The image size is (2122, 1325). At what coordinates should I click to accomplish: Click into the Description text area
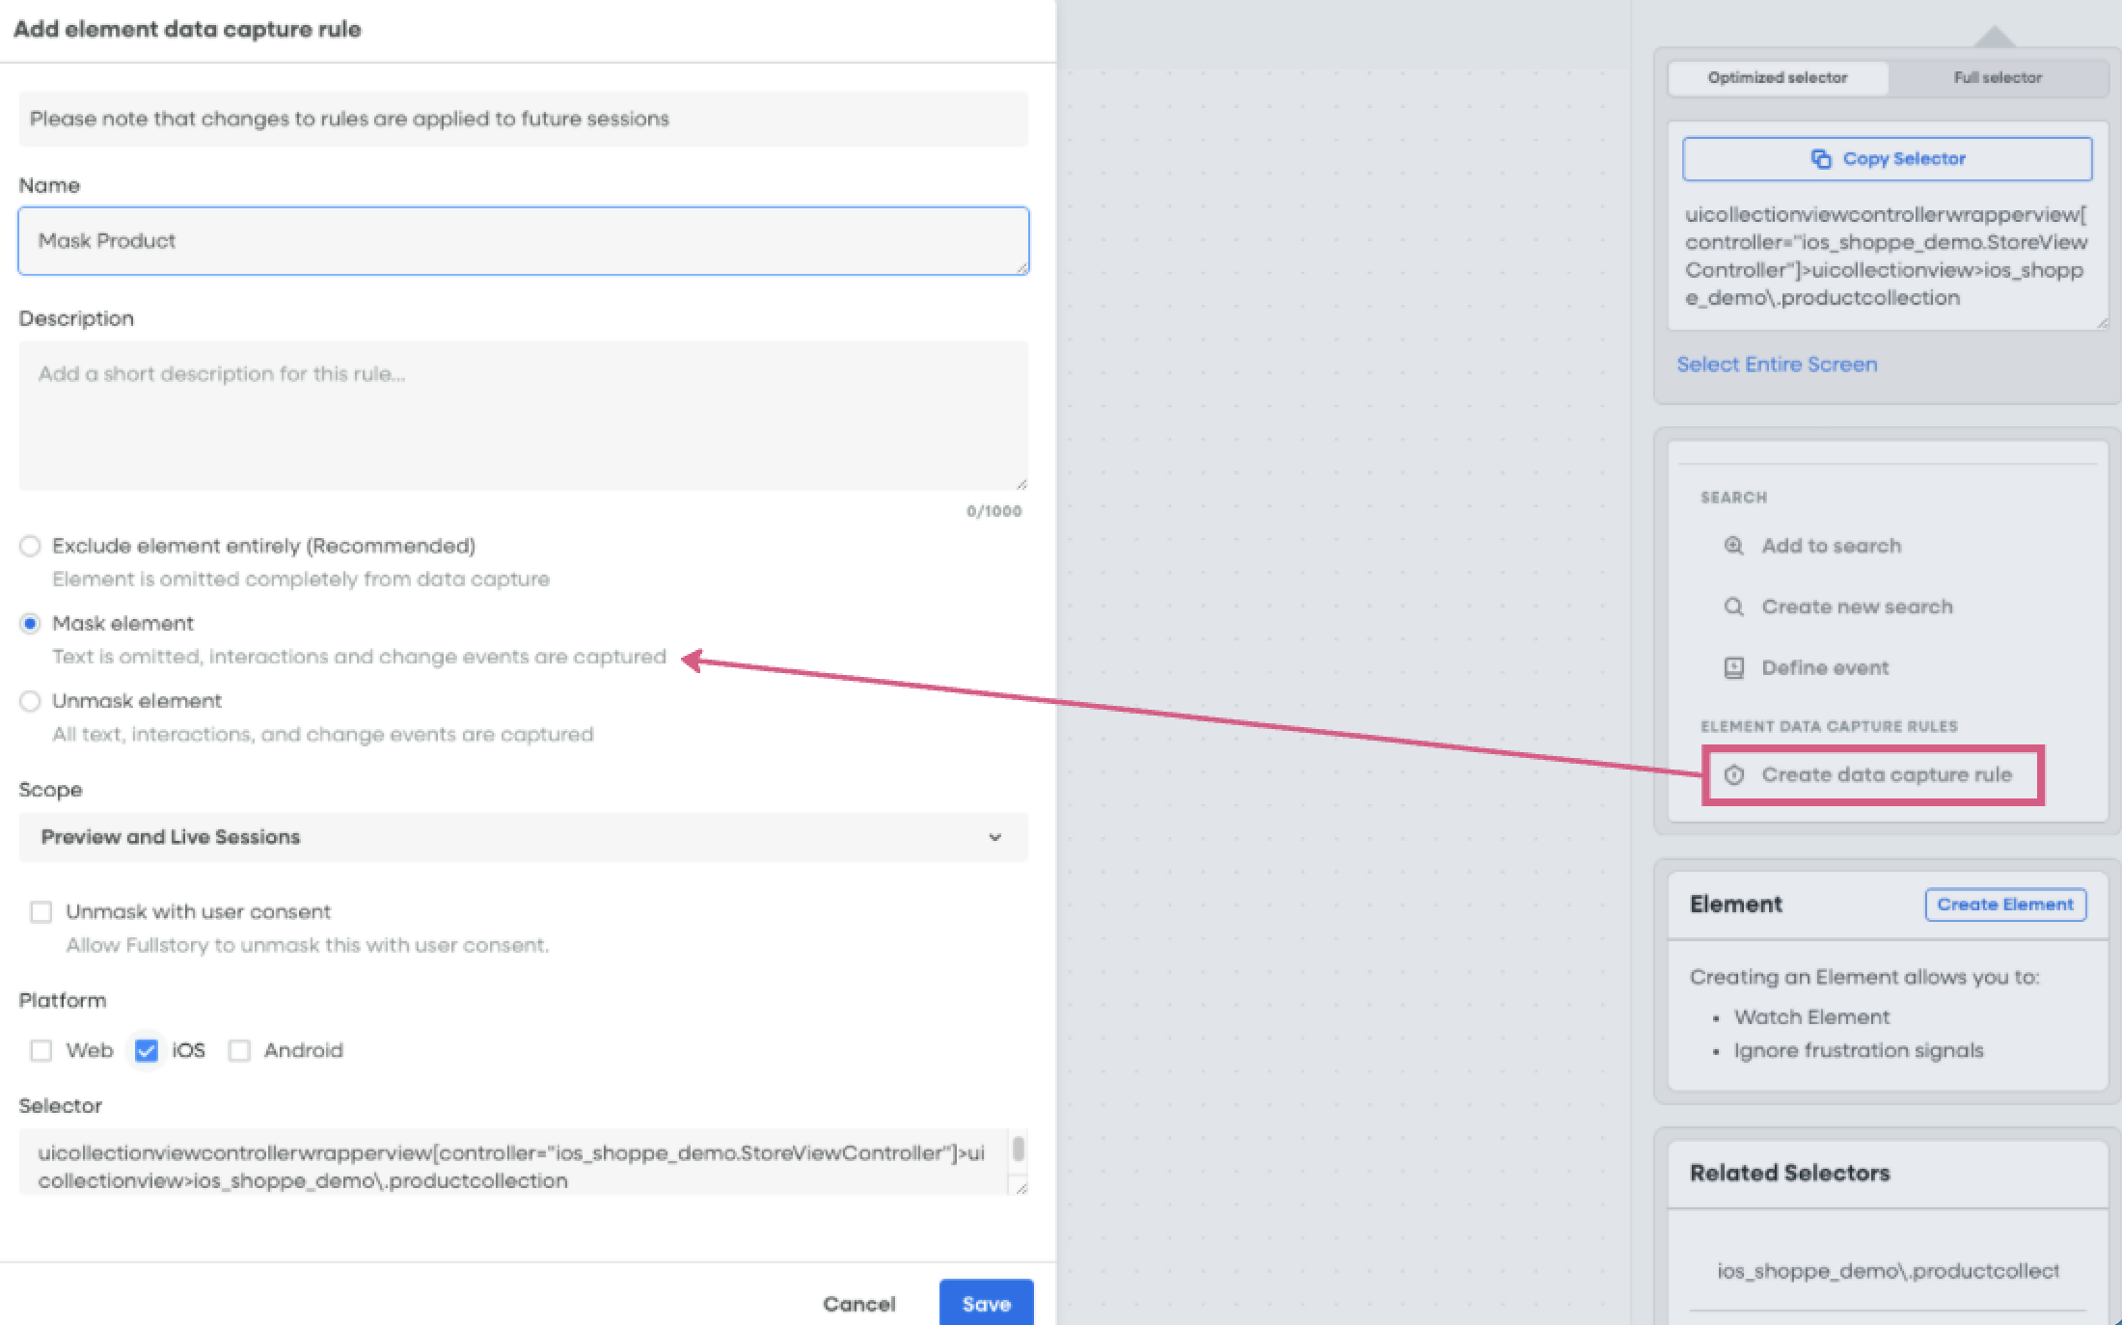(523, 416)
